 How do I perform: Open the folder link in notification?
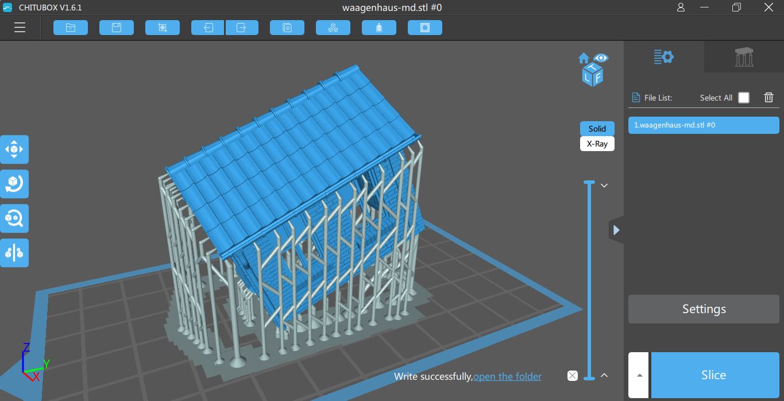pos(507,376)
